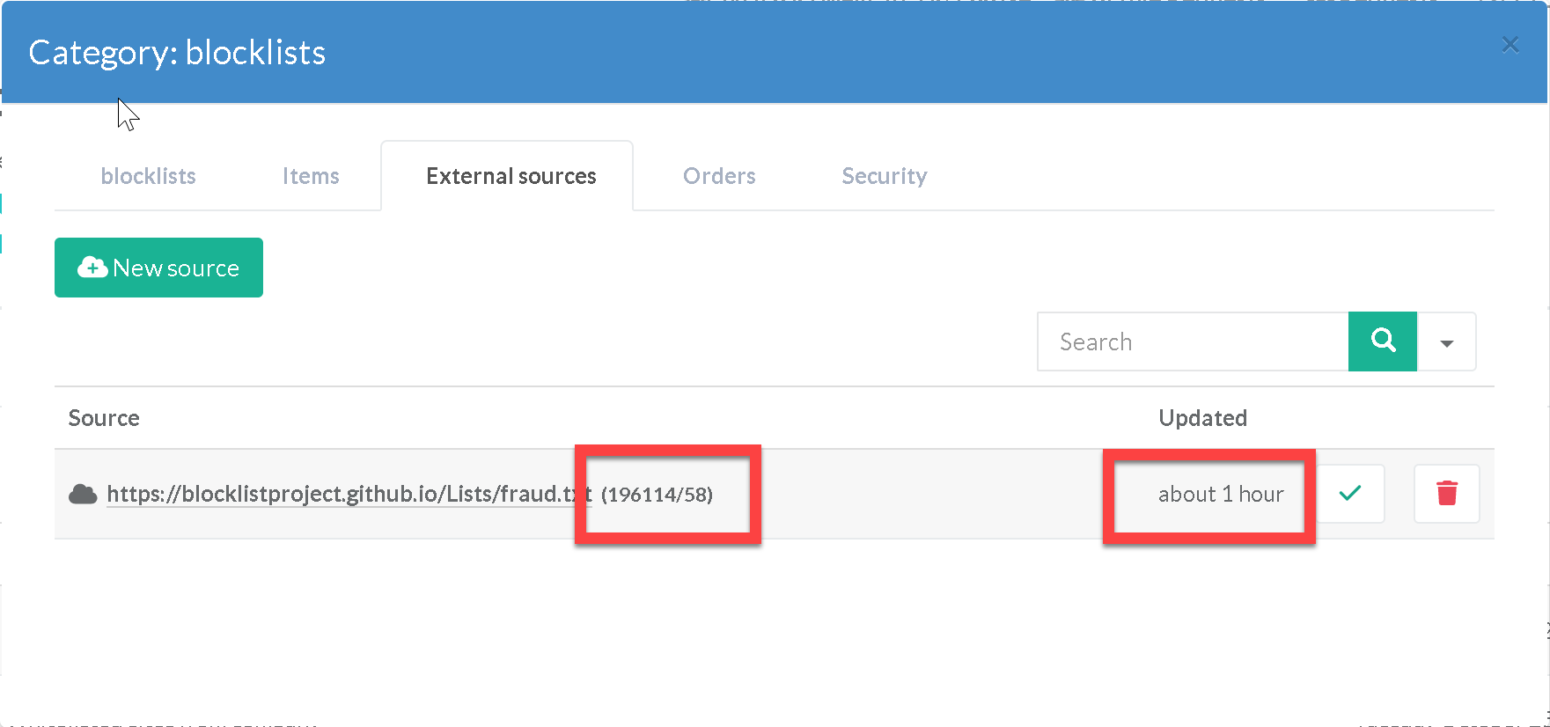1550x727 pixels.
Task: Click the 'about 1 hour' updated time
Action: pos(1220,495)
